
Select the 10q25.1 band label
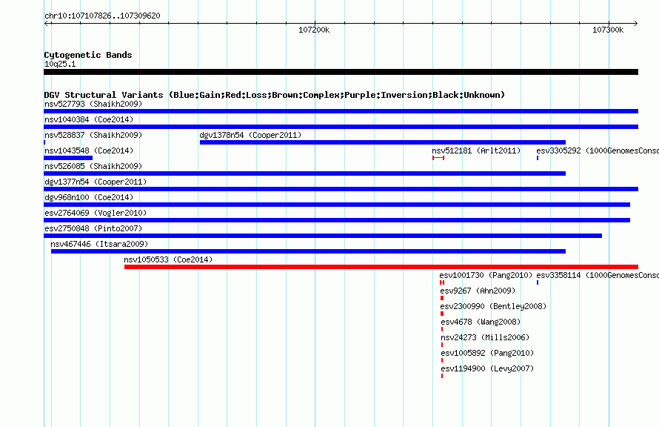click(x=60, y=64)
